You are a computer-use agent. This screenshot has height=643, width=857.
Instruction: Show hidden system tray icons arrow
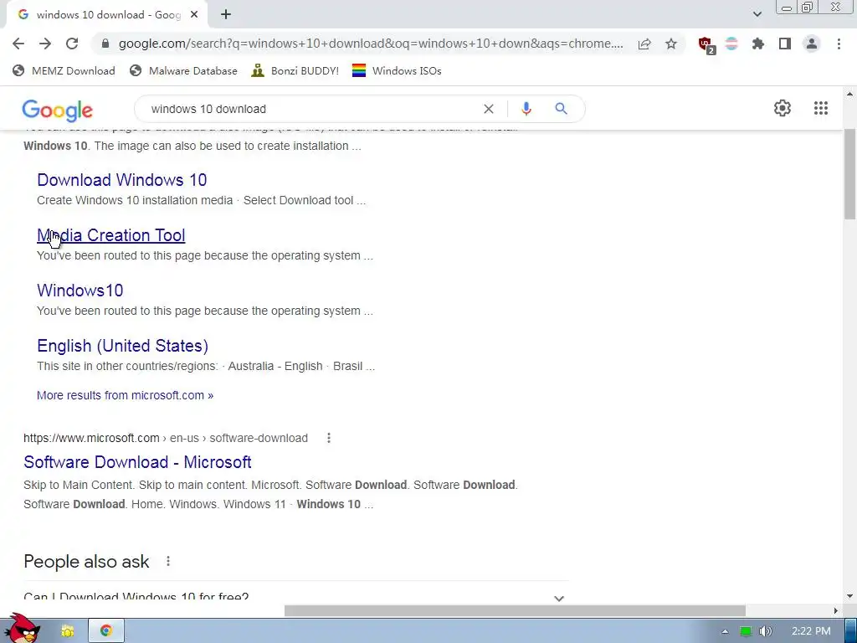[725, 631]
